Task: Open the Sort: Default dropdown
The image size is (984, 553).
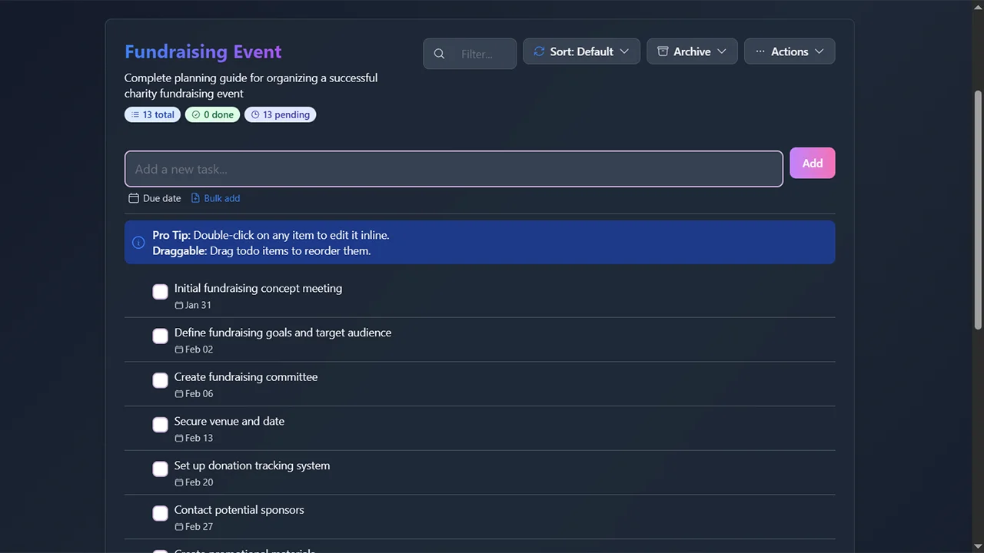Action: (x=581, y=51)
